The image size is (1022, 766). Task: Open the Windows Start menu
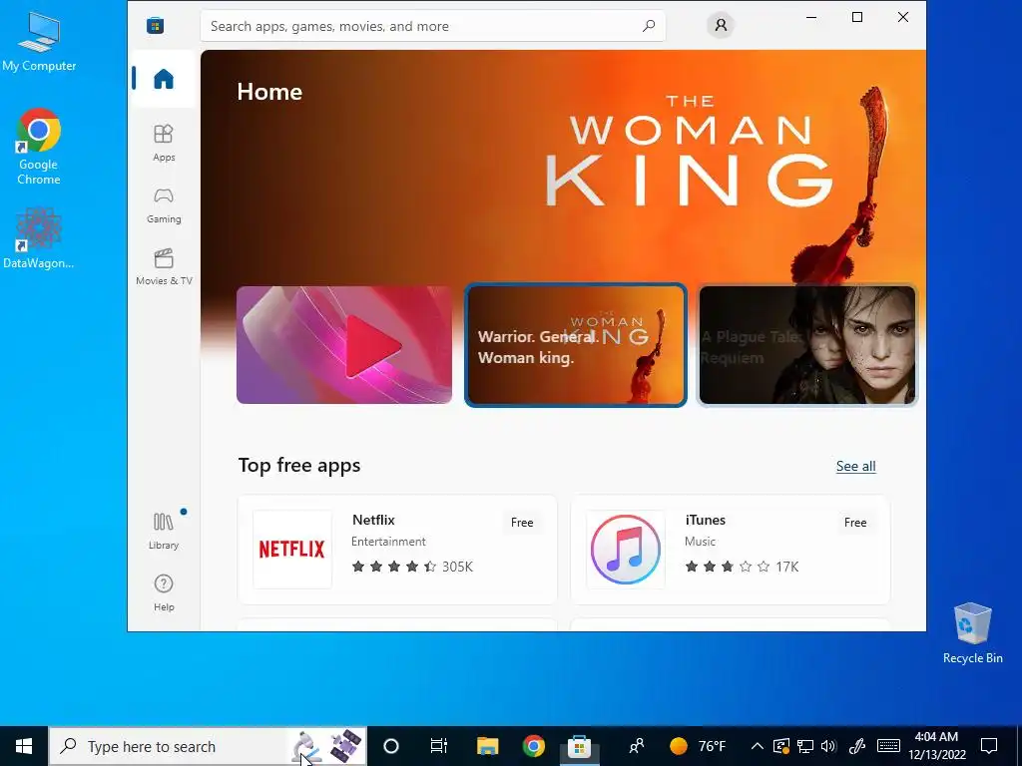[x=24, y=746]
